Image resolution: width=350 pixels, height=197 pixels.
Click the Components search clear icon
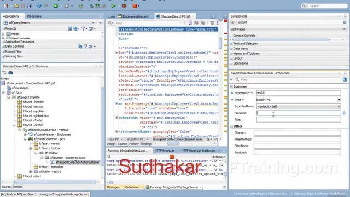point(345,22)
